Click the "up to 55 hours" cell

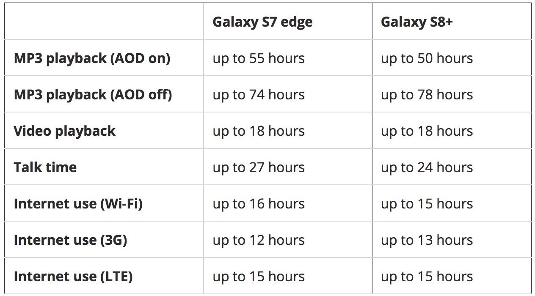[259, 58]
